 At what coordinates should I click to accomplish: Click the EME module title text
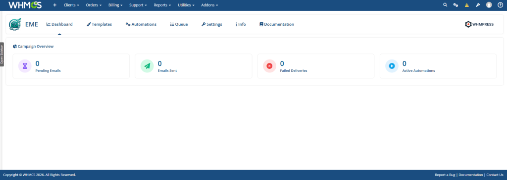32,24
